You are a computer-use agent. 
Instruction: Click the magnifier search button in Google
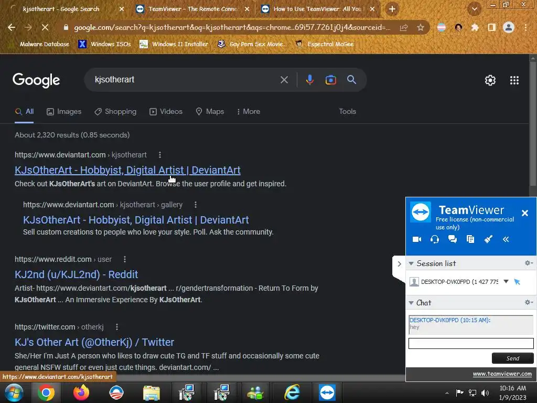point(351,80)
